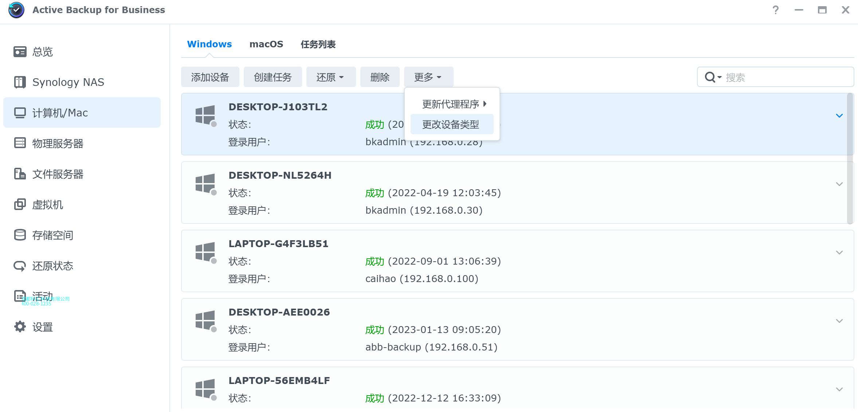The width and height of the screenshot is (858, 412).
Task: Open the search filter dropdown arrow
Action: (719, 77)
